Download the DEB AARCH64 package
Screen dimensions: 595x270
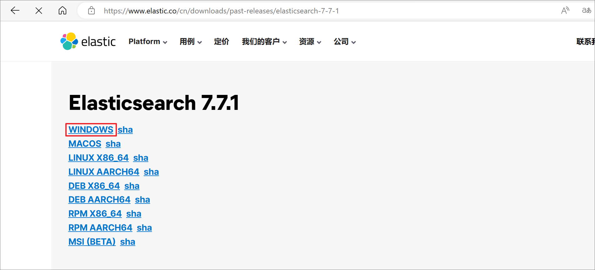99,199
